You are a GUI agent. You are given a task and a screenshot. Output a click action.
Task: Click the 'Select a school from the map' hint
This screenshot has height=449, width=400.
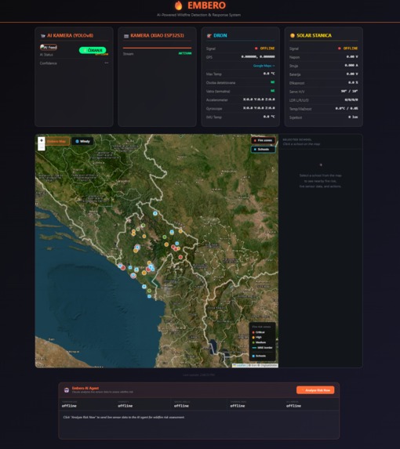(x=320, y=181)
